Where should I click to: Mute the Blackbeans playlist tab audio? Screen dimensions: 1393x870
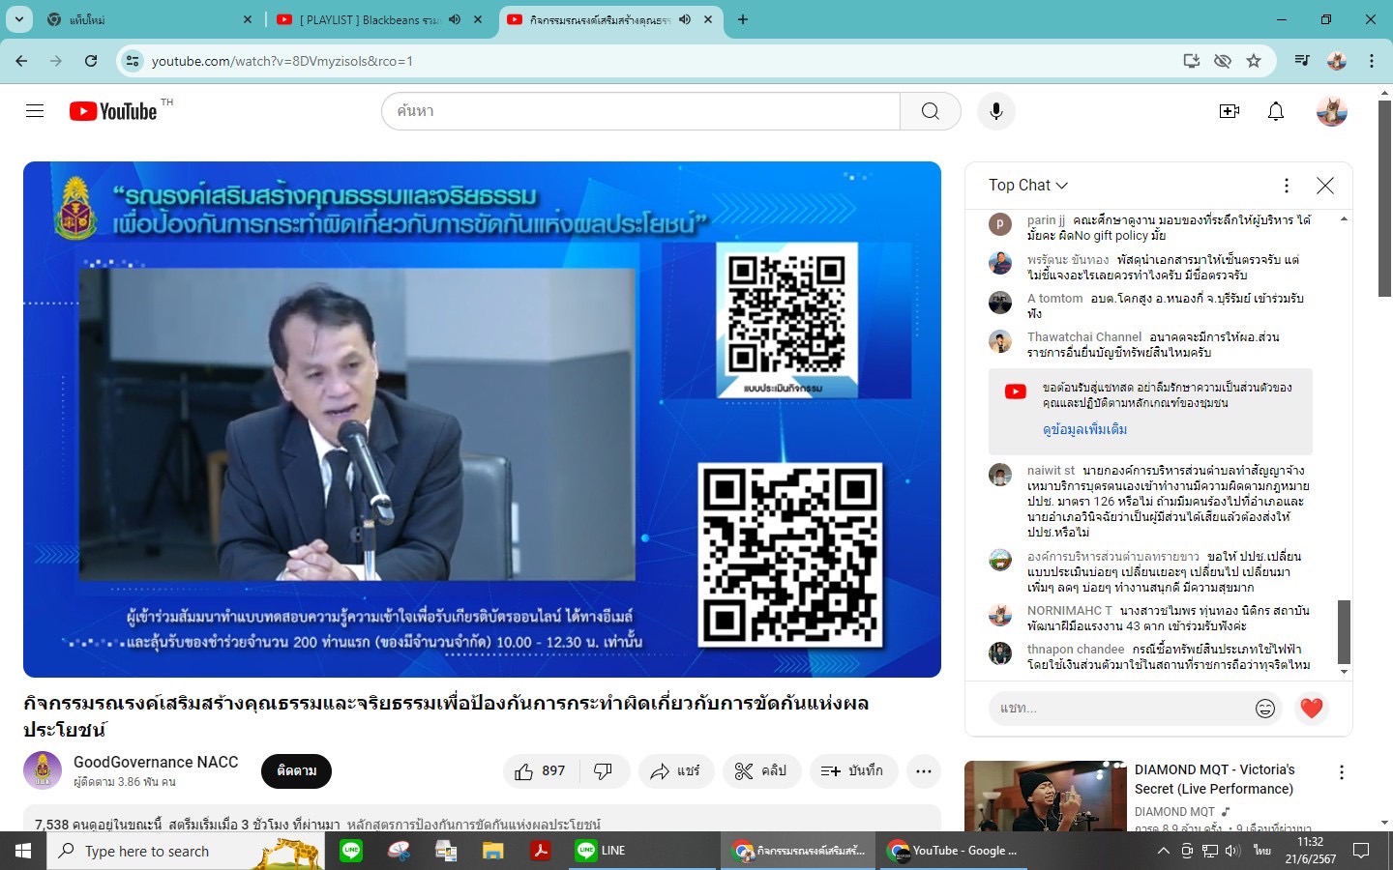(455, 19)
